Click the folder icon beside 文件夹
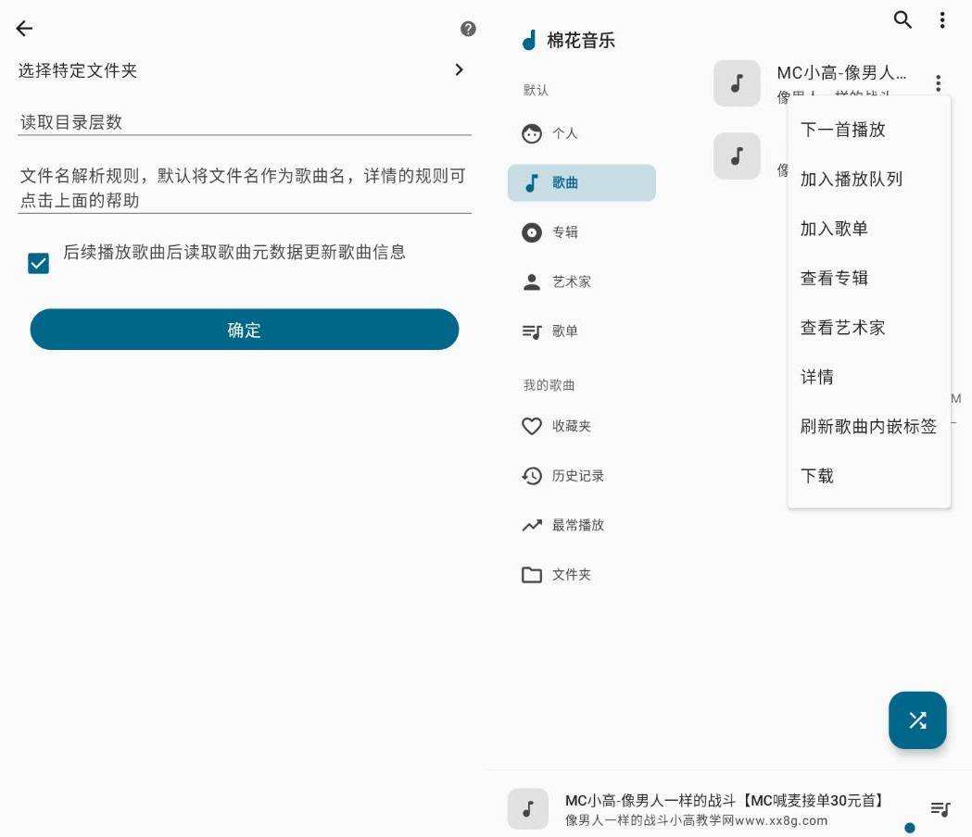The image size is (972, 837). (532, 575)
